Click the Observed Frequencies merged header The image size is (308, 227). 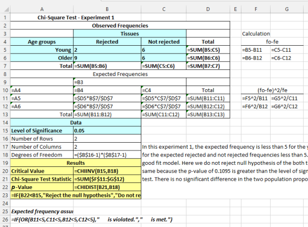[120, 25]
